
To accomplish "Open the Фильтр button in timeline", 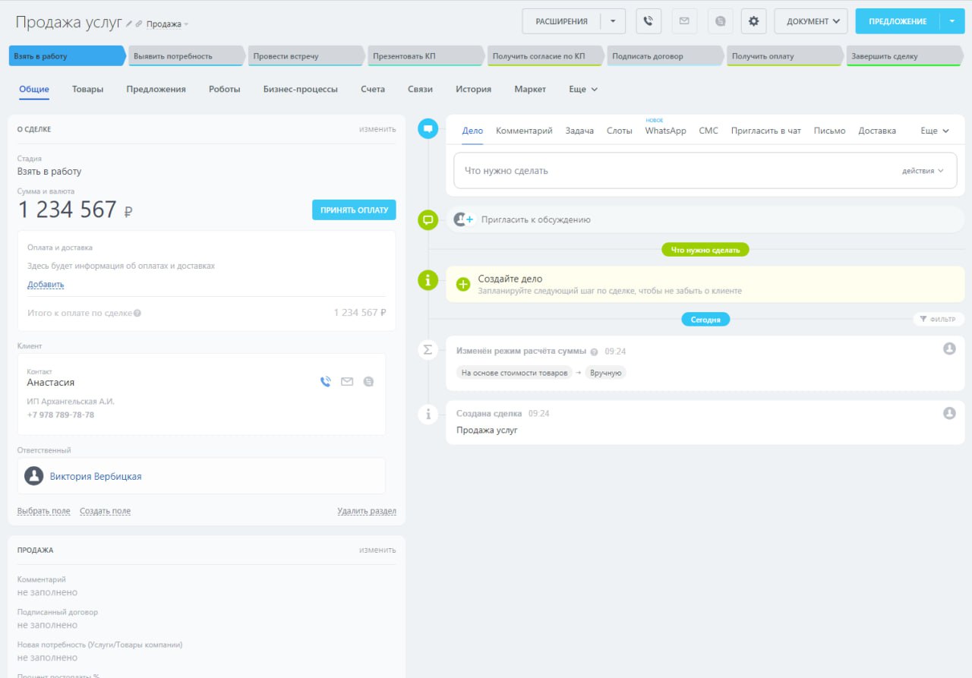I will click(938, 320).
